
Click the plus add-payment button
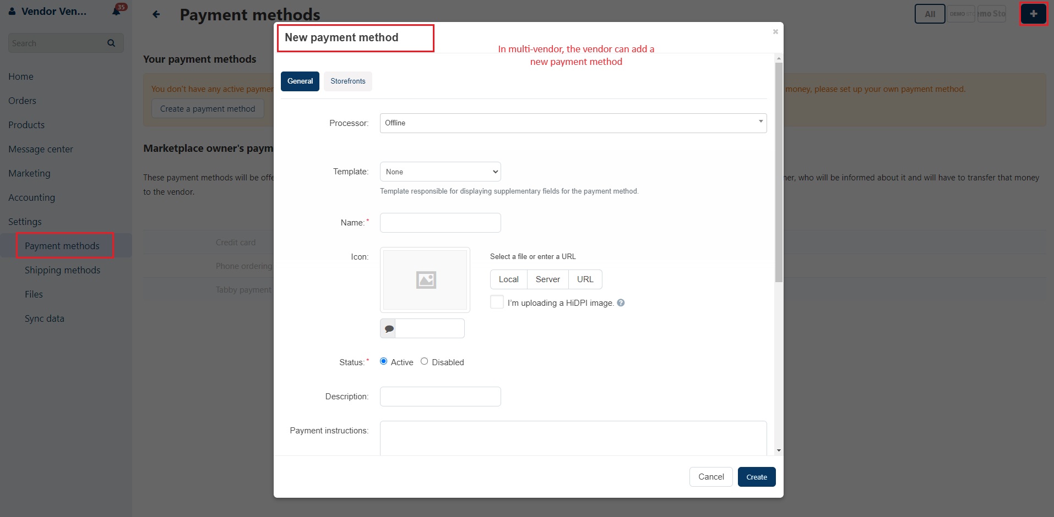click(1033, 14)
